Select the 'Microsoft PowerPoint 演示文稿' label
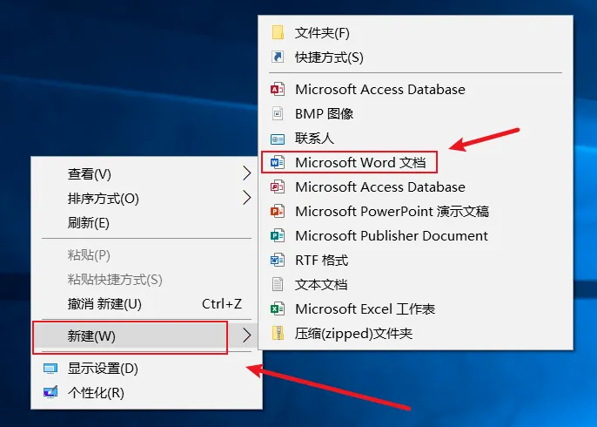This screenshot has width=597, height=427. tap(392, 211)
